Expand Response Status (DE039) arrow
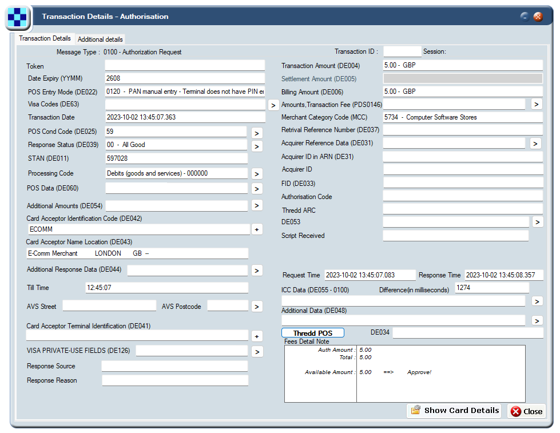The image size is (560, 433). click(256, 146)
